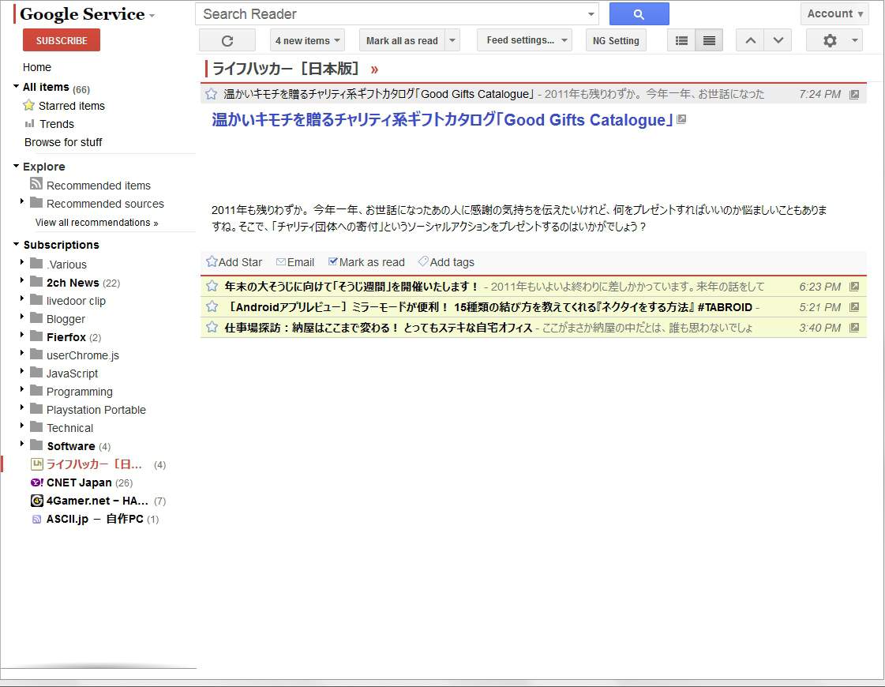The image size is (885, 687).
Task: Collapse the All items section
Action: (x=16, y=86)
